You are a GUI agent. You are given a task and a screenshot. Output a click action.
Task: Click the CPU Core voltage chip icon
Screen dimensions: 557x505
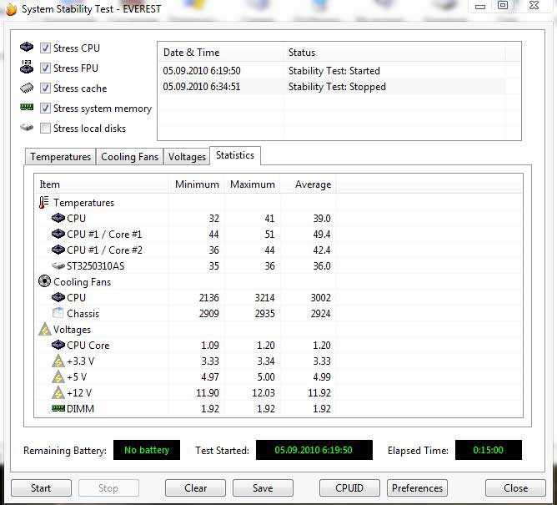click(x=58, y=346)
